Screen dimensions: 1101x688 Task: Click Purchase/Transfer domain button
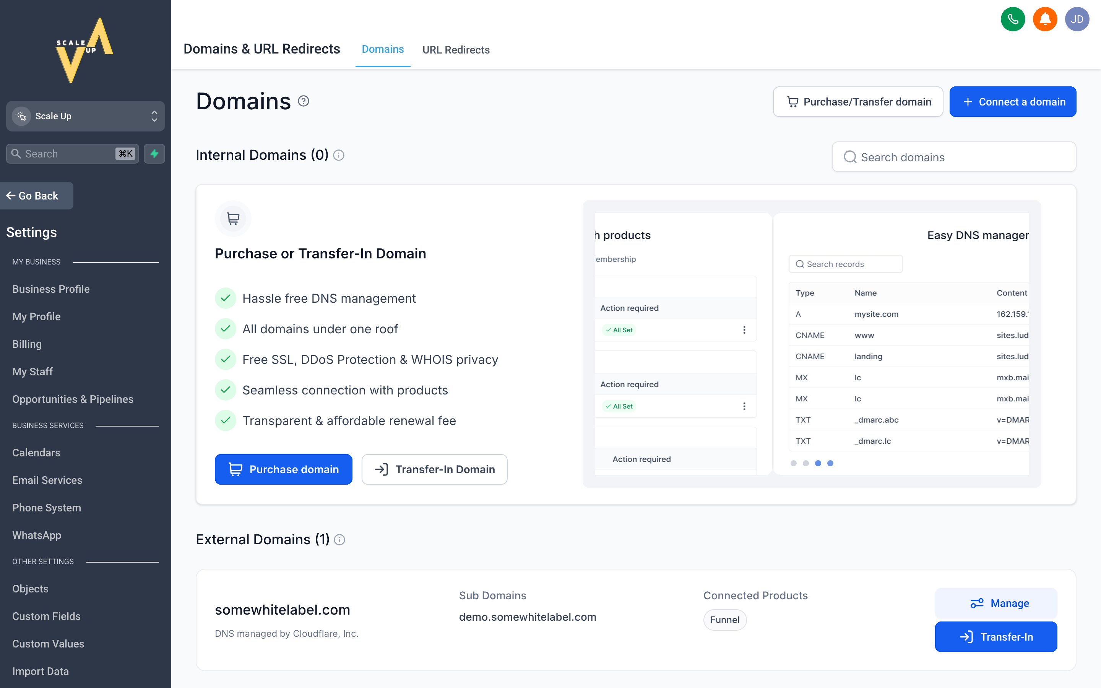coord(858,101)
